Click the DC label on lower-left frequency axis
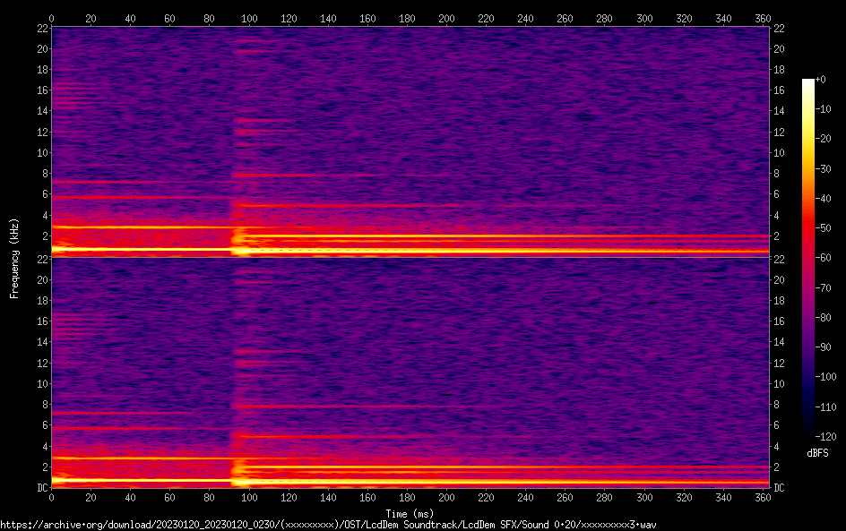The image size is (846, 531). pos(41,488)
